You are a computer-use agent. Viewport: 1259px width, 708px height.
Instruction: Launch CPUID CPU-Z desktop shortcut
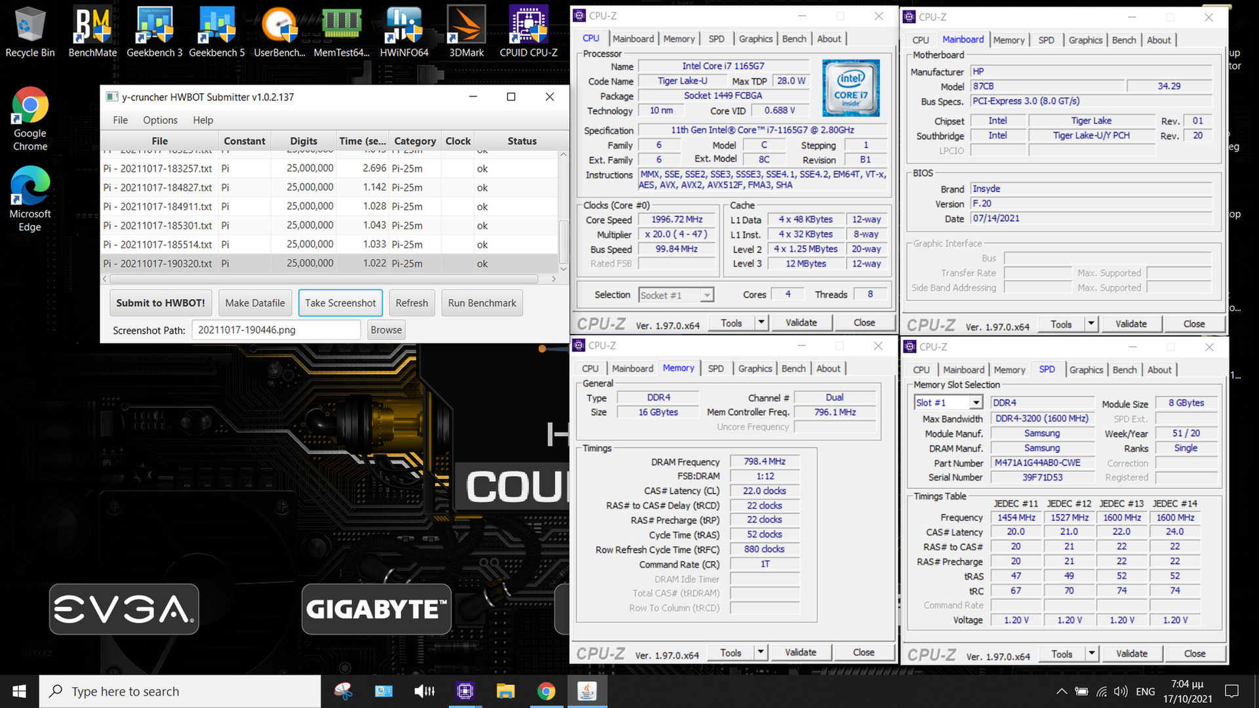pos(529,32)
